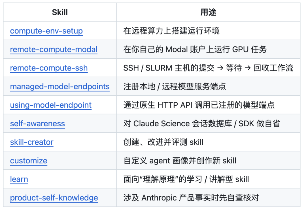The image size is (306, 211).
Task: Click the text 创建、改进并评测 skill
Action: 163,142
